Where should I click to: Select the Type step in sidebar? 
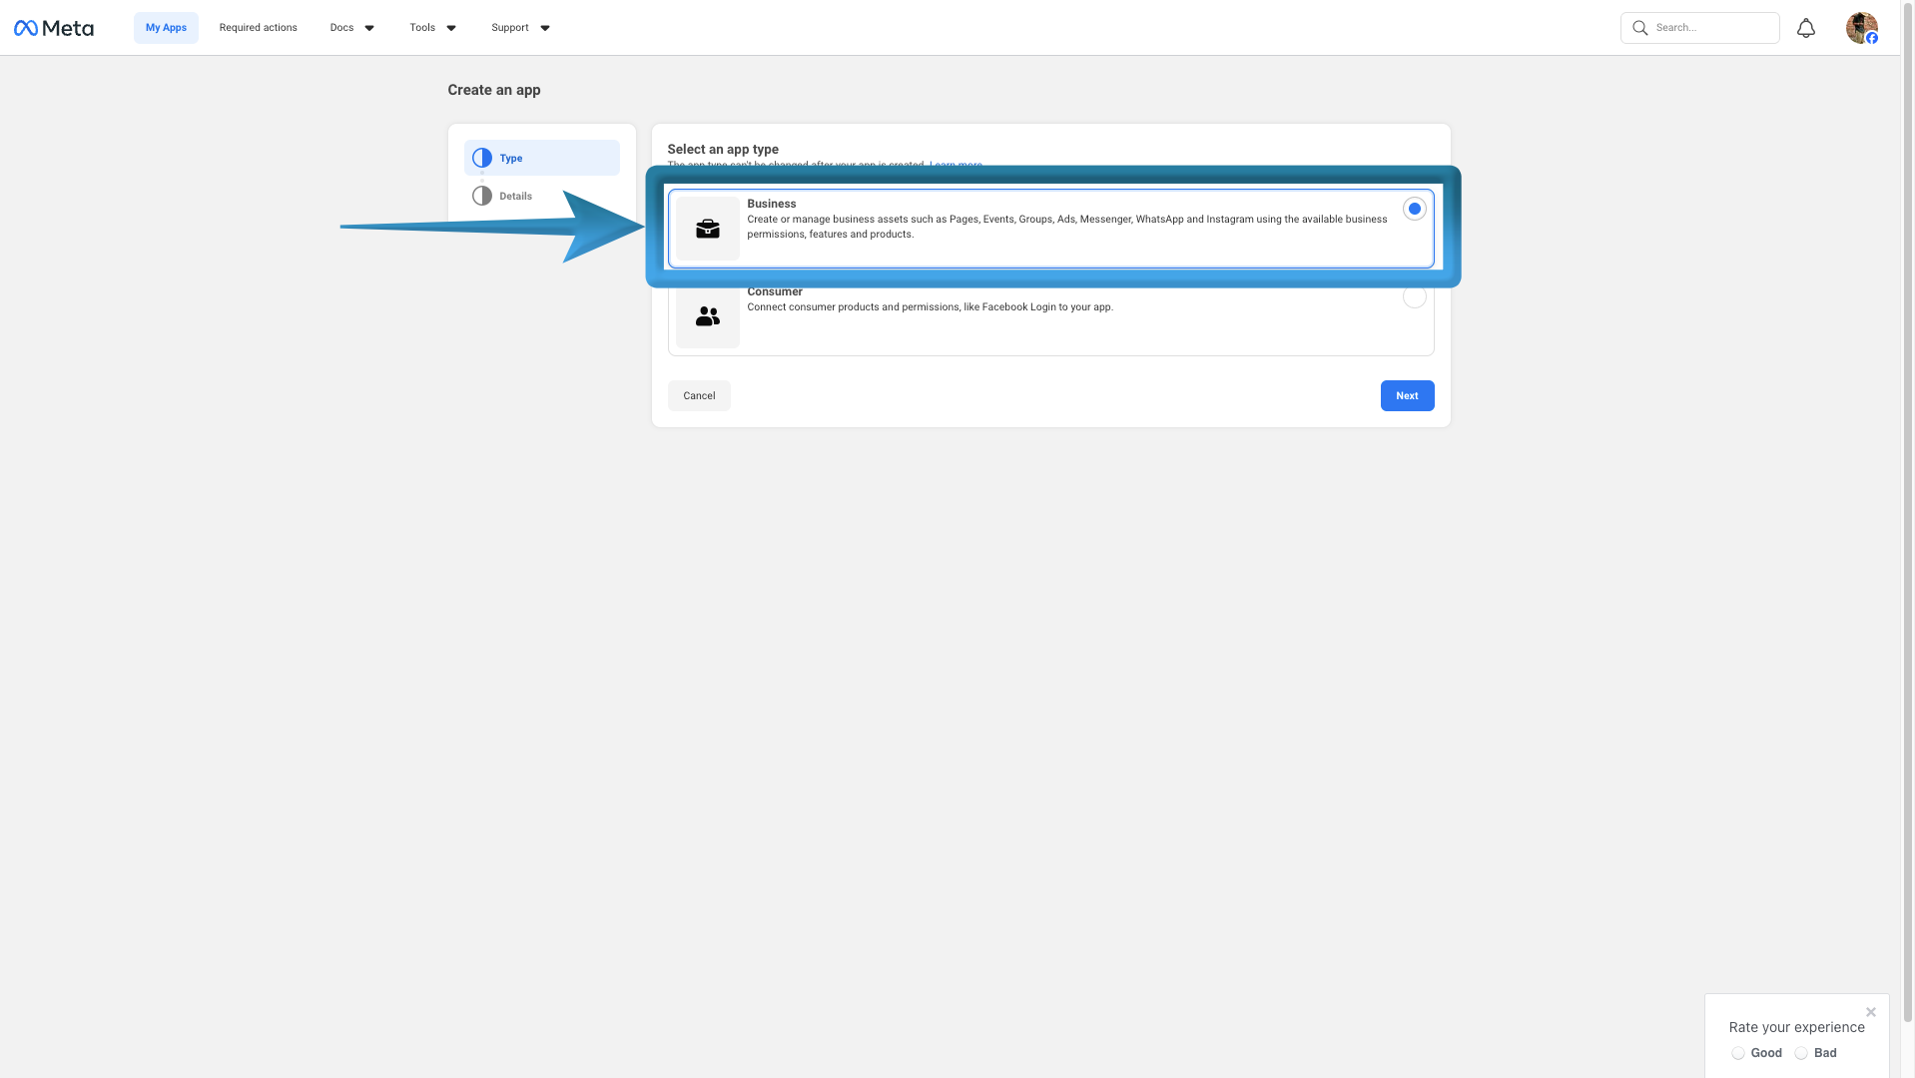541,158
